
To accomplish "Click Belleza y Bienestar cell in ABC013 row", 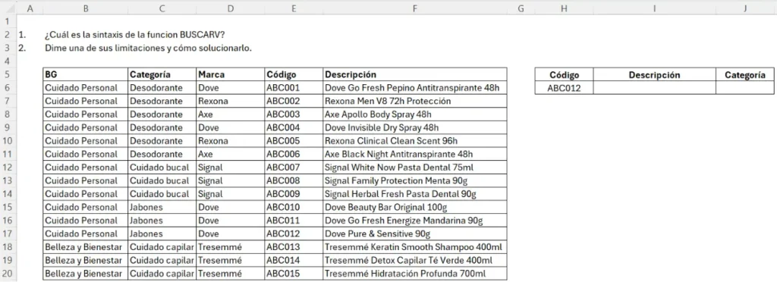I will click(85, 247).
